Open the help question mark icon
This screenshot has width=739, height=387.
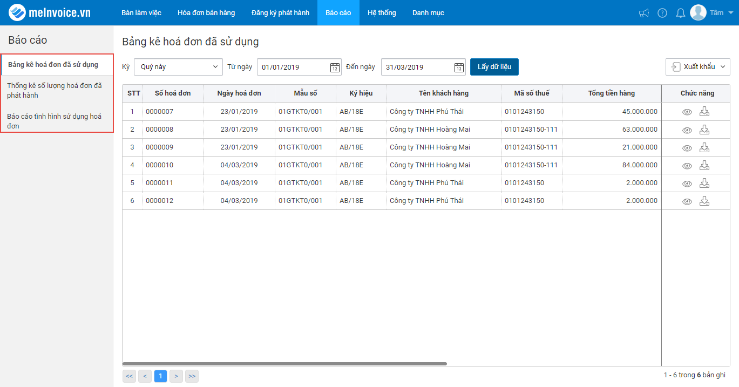(x=662, y=13)
